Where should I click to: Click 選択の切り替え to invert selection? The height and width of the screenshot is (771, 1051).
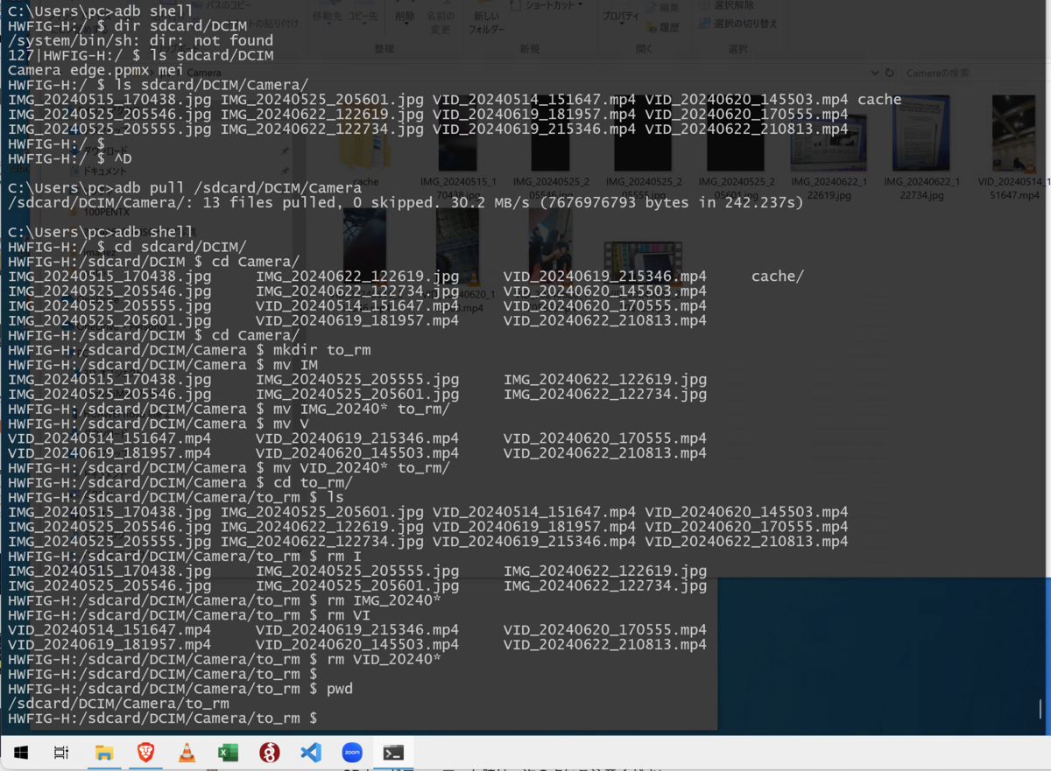(x=746, y=24)
